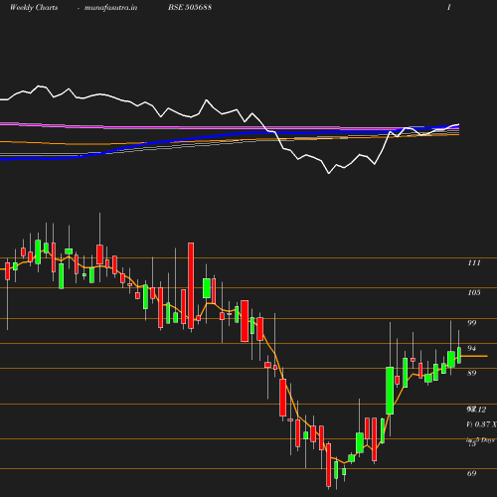Click the munafasutra.in site label
Screen dimensions: 497x497
[110, 7]
